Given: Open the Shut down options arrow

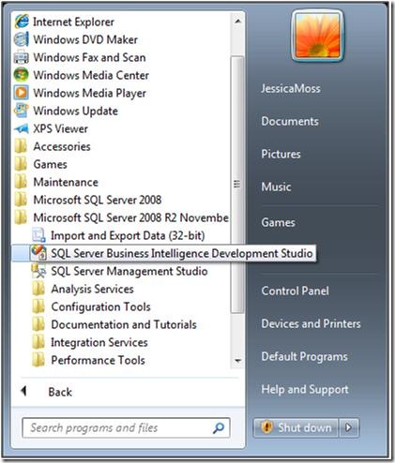Looking at the screenshot, I should pos(348,427).
